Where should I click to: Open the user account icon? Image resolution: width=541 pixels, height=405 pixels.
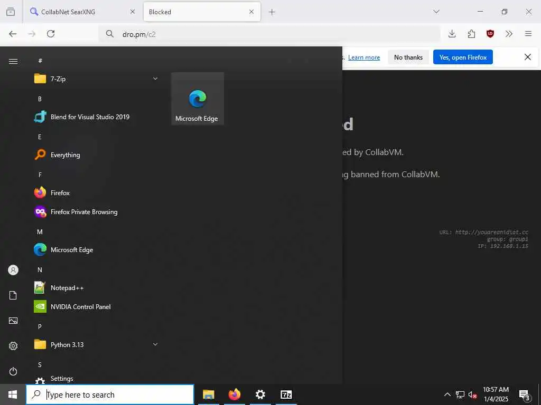click(x=13, y=270)
